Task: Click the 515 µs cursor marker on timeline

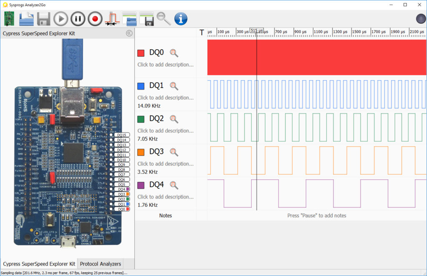Action: [x=256, y=30]
